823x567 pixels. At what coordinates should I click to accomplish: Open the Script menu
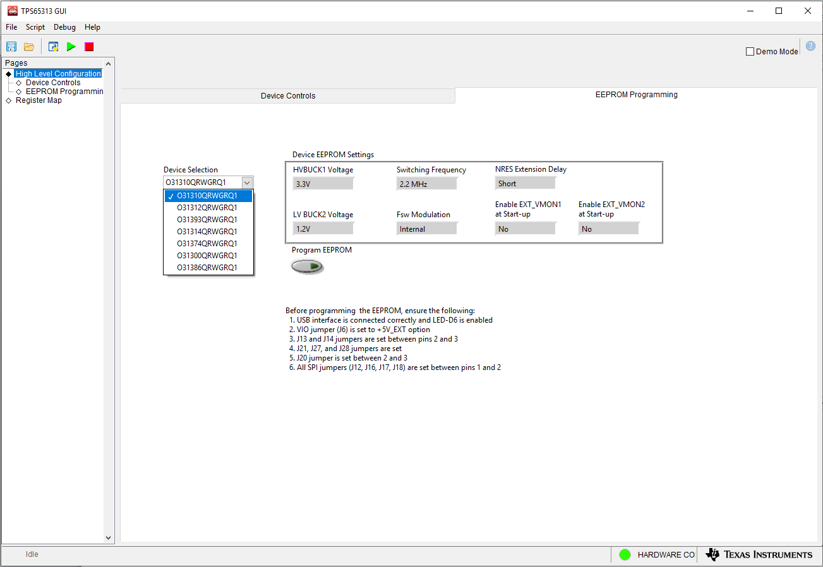tap(35, 27)
